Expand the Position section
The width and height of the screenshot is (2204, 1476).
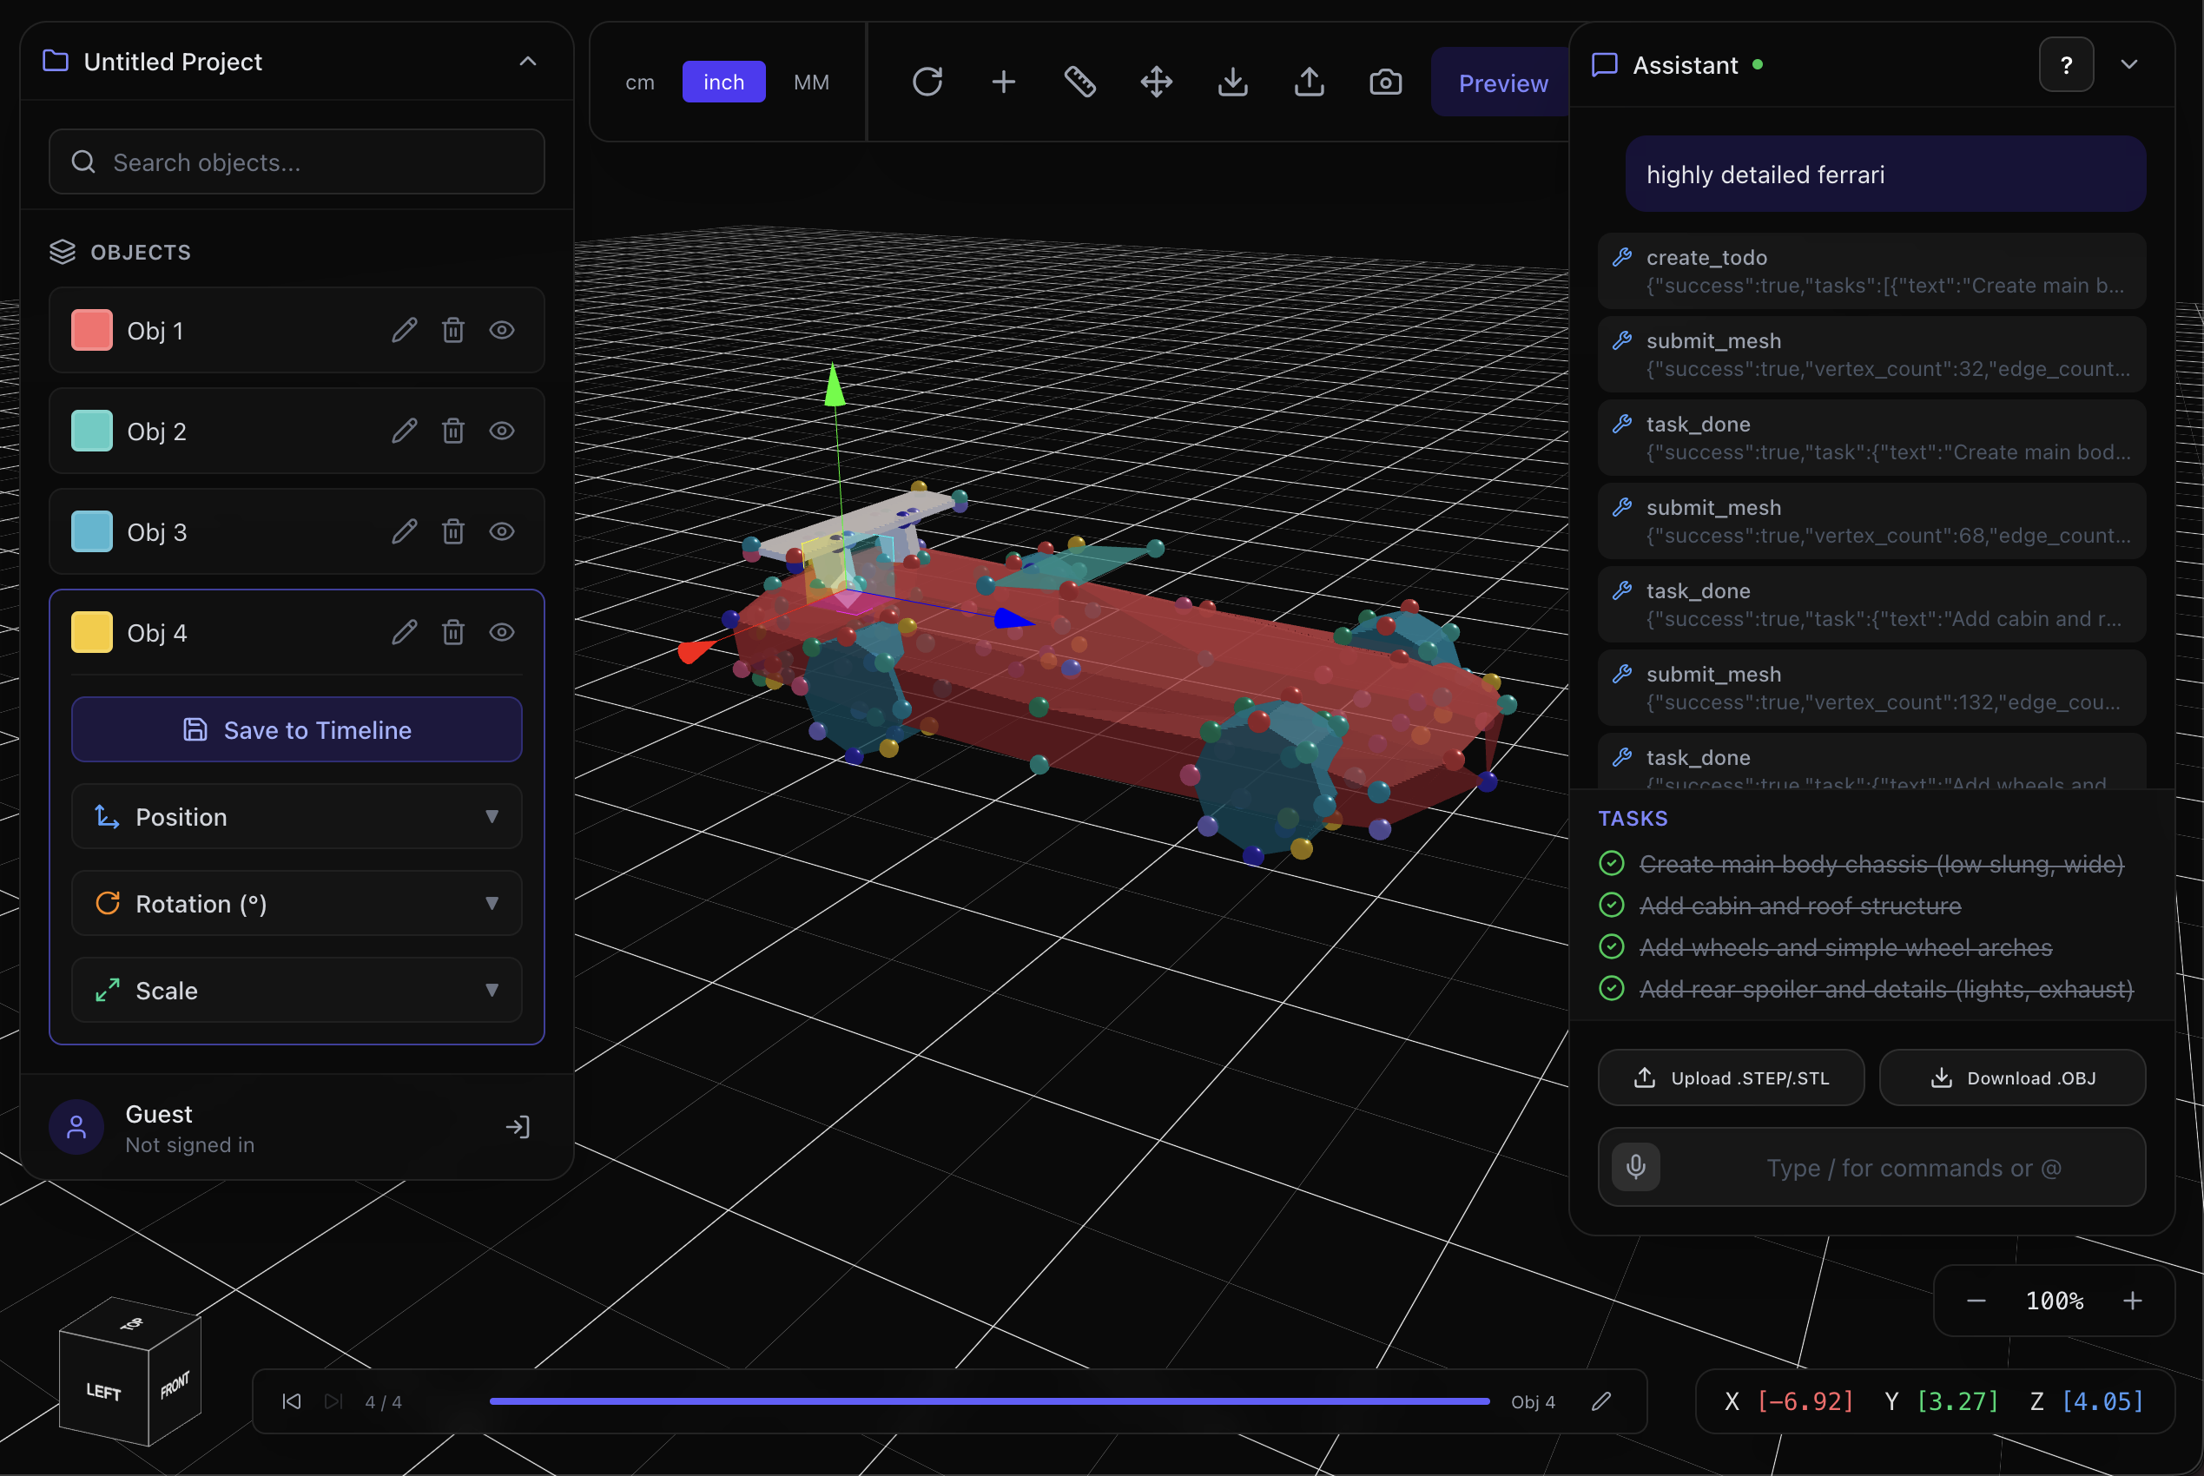click(x=297, y=817)
